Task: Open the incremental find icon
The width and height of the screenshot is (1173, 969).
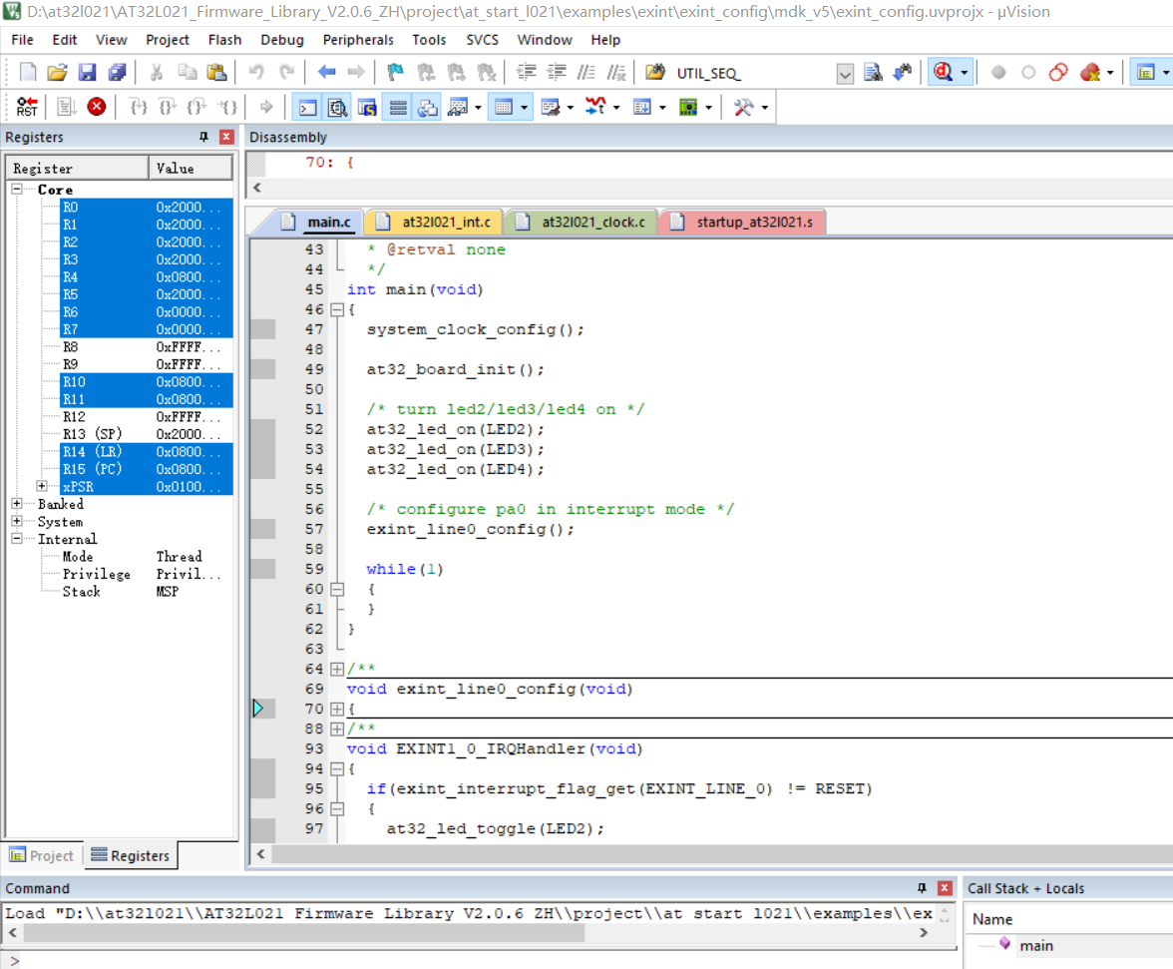Action: 903,73
